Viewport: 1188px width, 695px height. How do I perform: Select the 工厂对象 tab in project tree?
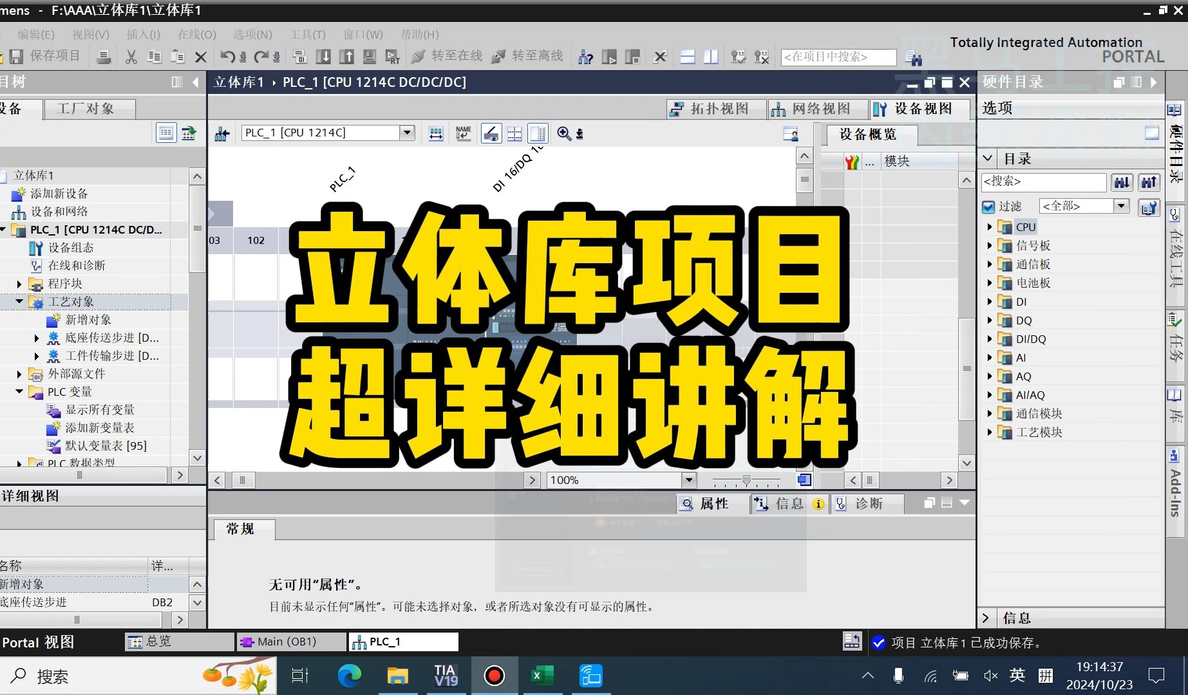coord(90,109)
